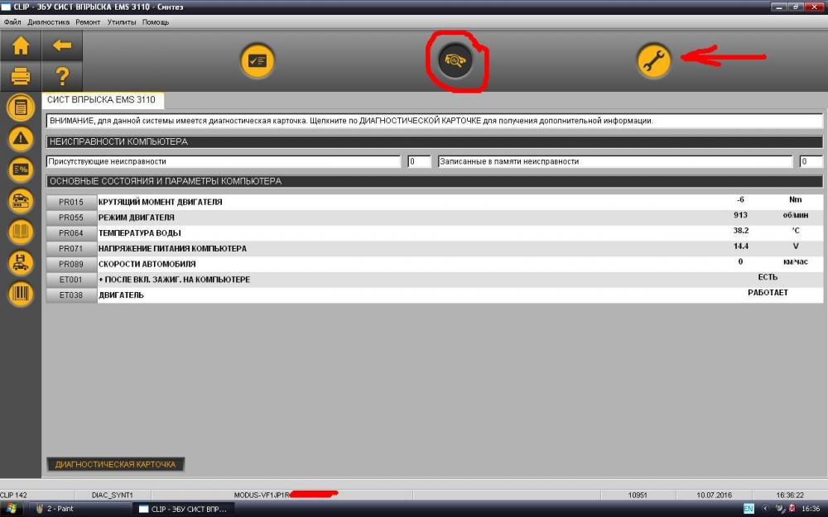Click the 913 engine speed value
Viewport: 828px width, 517px height.
coord(740,215)
